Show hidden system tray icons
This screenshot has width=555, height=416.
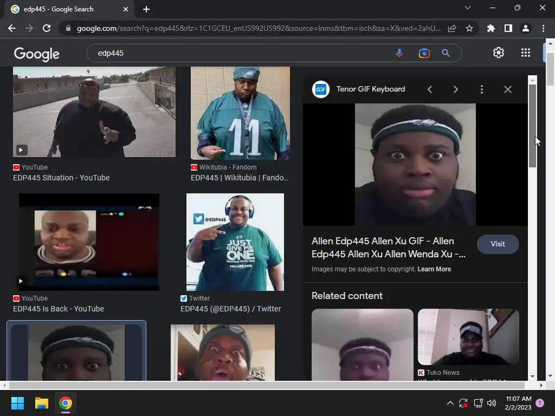tap(450, 403)
